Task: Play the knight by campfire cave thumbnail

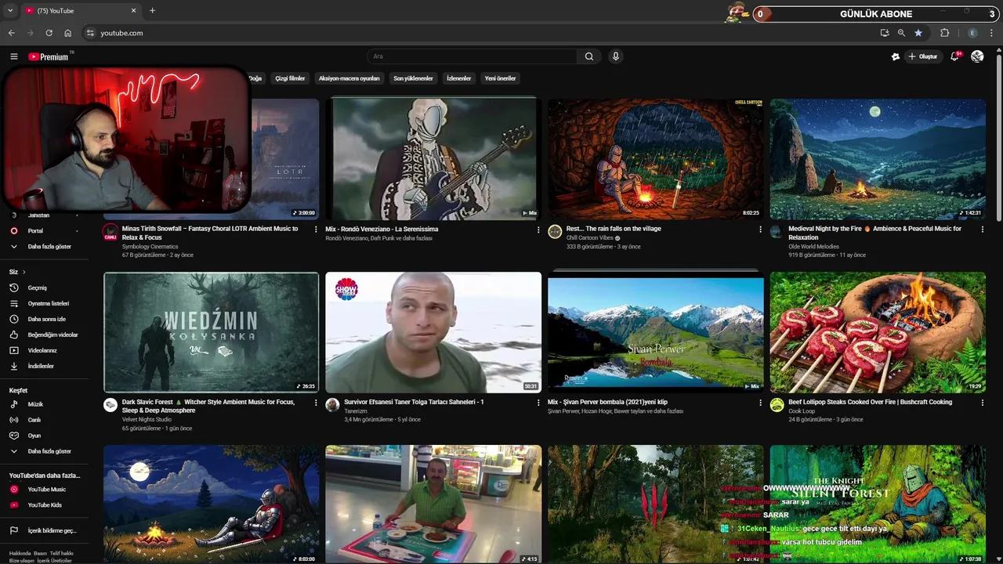Action: [x=655, y=159]
